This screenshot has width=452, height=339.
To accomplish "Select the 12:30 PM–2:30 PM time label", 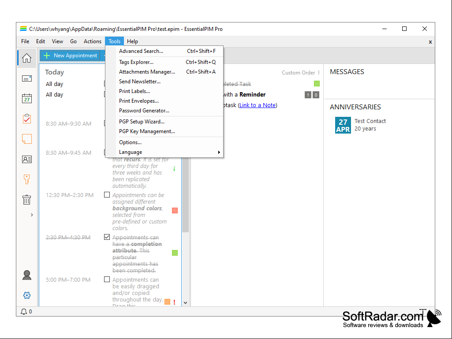I will [70, 195].
